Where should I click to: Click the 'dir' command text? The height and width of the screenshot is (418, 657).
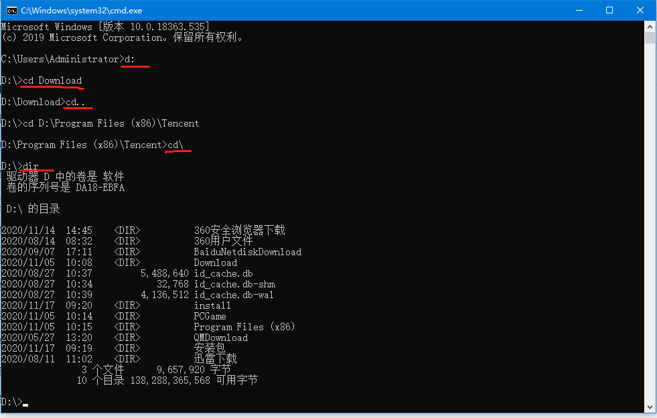pos(31,166)
